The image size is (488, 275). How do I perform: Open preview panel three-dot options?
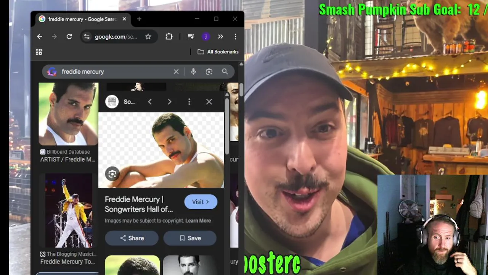pos(189,102)
